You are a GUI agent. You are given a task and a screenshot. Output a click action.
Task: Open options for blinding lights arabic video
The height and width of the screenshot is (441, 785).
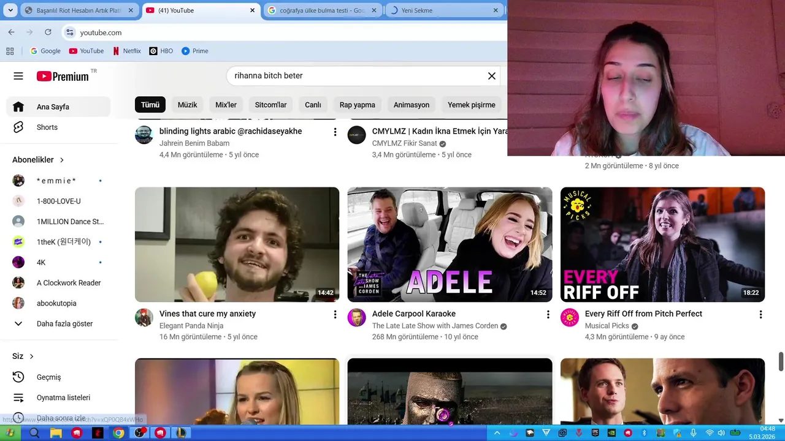click(x=335, y=132)
